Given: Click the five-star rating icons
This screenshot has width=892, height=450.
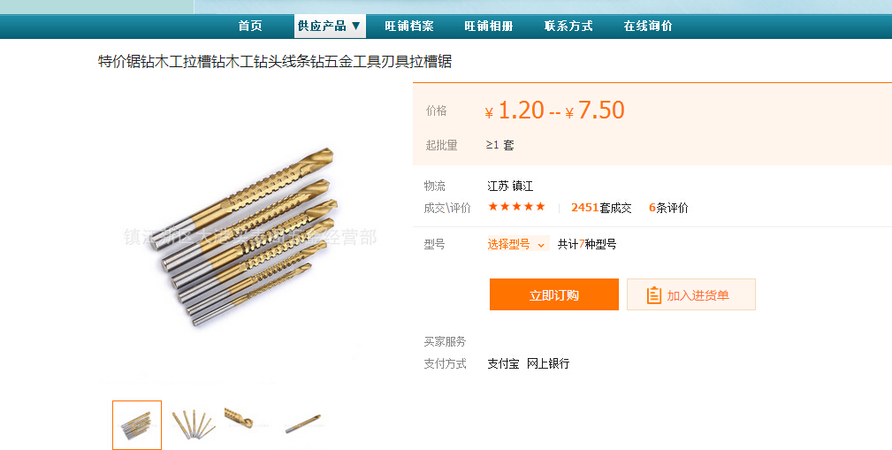Looking at the screenshot, I should (516, 207).
